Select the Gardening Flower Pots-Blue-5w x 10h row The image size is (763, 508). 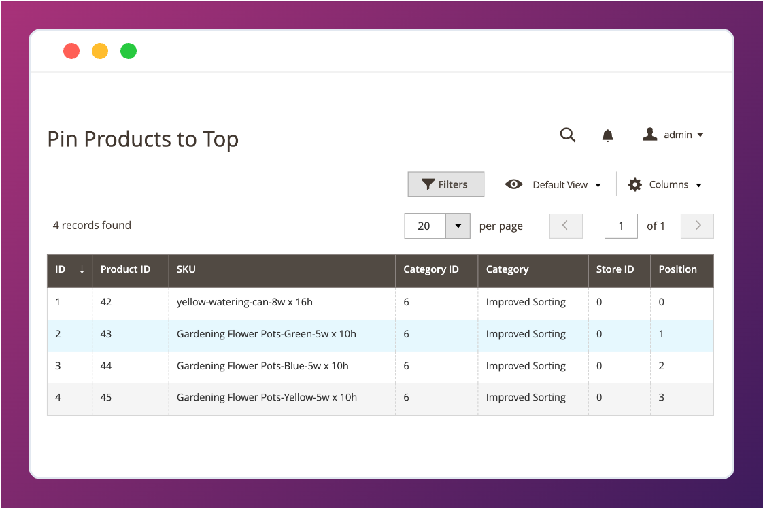pos(381,367)
